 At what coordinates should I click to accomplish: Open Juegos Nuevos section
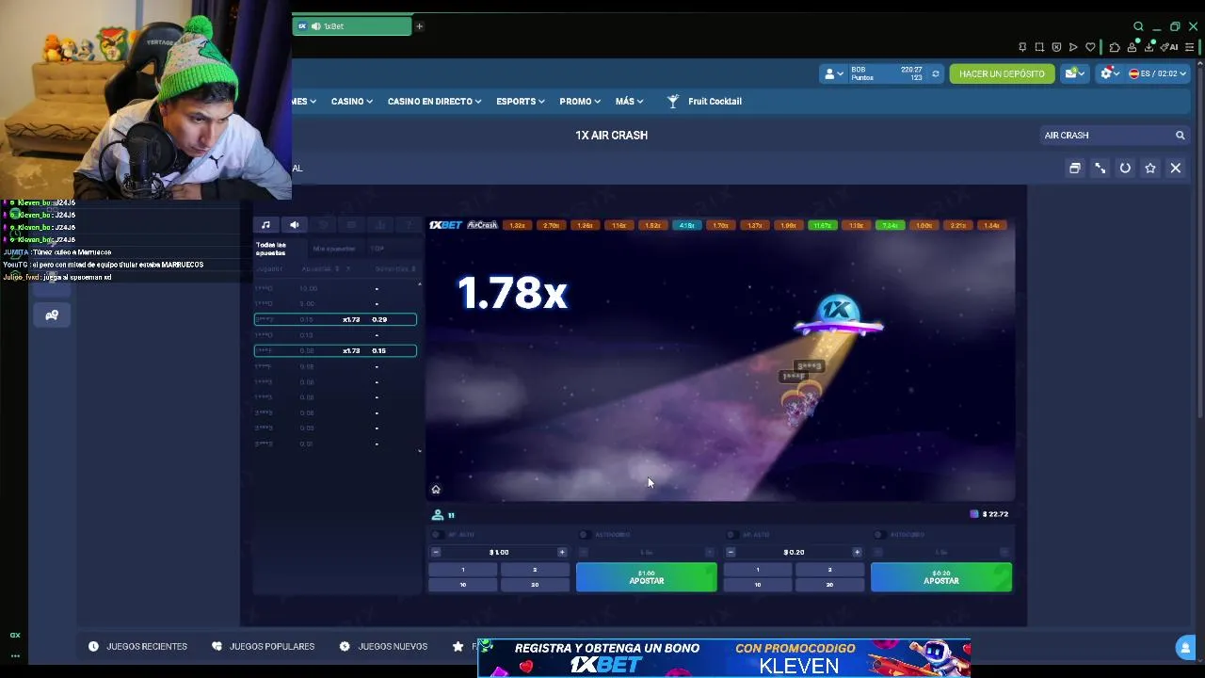click(383, 646)
